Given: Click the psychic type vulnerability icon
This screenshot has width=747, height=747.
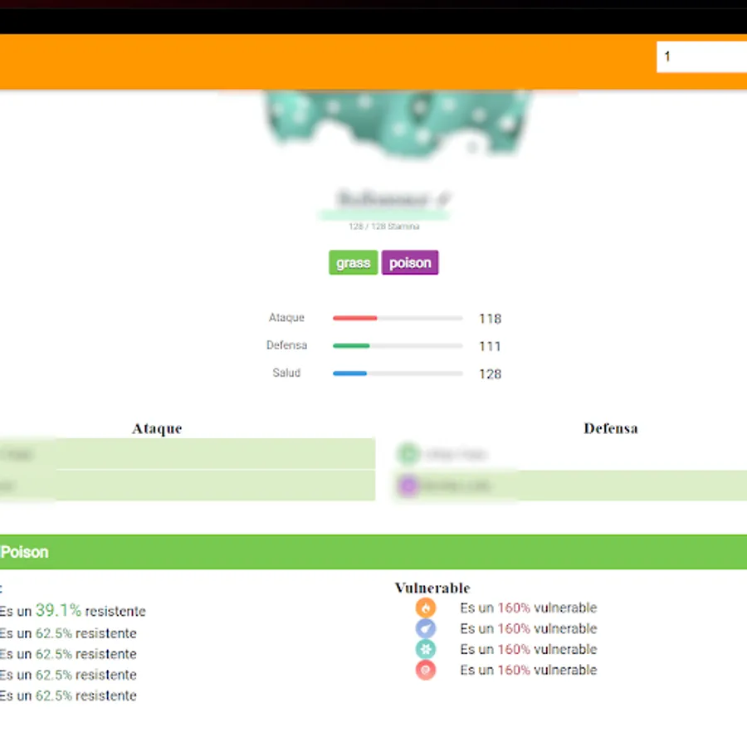Looking at the screenshot, I should (x=426, y=670).
